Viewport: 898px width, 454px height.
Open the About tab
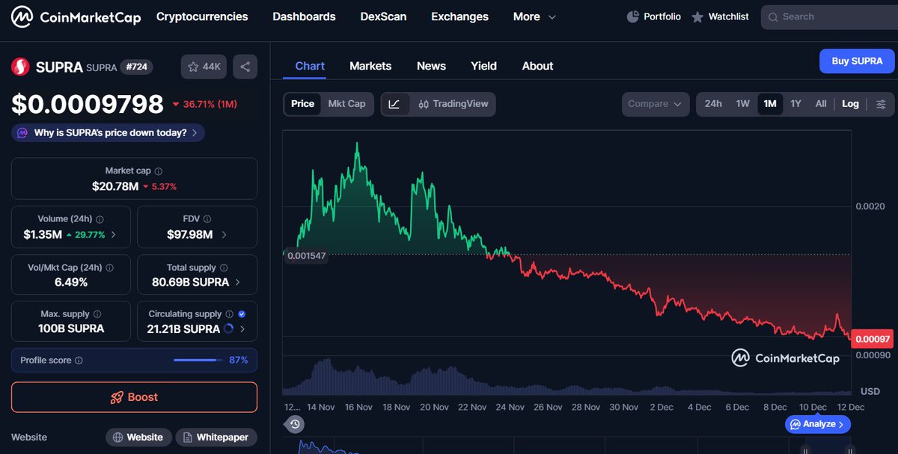(x=537, y=66)
